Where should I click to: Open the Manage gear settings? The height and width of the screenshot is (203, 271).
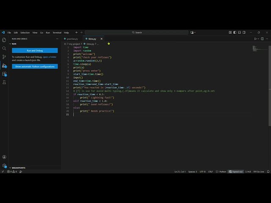[4, 165]
